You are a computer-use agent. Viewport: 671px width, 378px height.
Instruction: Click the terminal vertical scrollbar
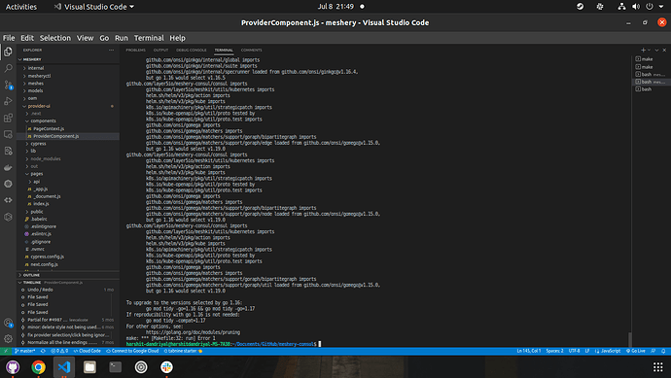pyautogui.click(x=629, y=339)
